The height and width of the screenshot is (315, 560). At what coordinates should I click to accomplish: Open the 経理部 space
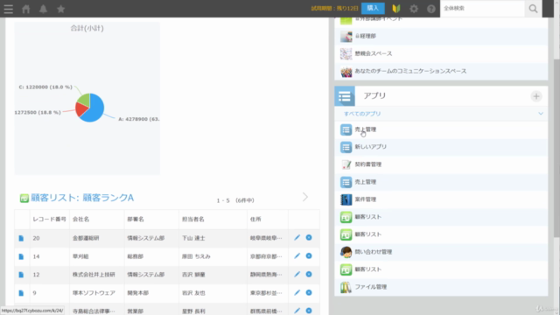point(441,36)
